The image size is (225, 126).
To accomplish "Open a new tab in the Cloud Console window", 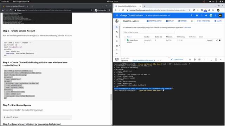I will coord(144,6).
